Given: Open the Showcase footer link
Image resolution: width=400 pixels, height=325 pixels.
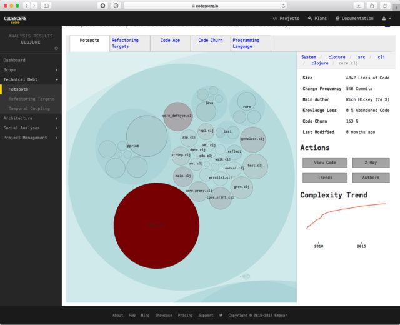Looking at the screenshot, I should pos(164,315).
